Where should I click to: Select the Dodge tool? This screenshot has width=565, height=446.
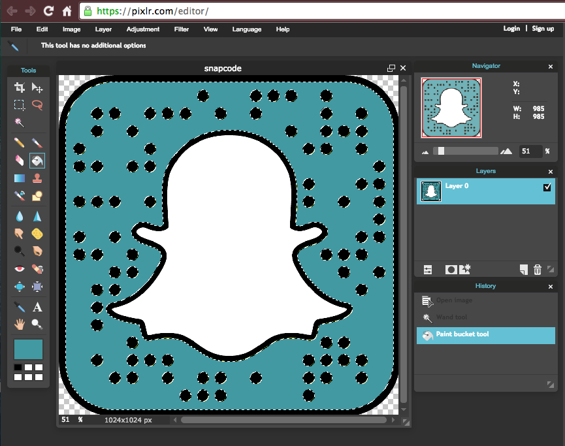tap(20, 251)
